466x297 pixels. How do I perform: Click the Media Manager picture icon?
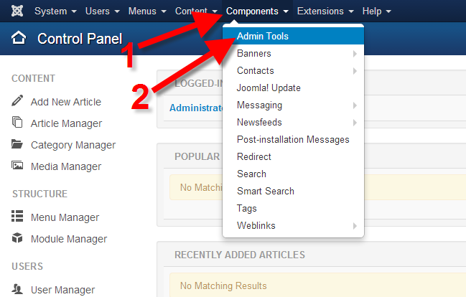click(x=17, y=166)
